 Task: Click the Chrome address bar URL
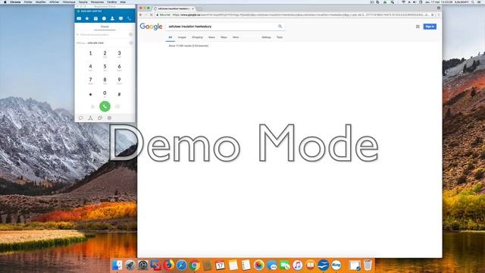(294, 15)
